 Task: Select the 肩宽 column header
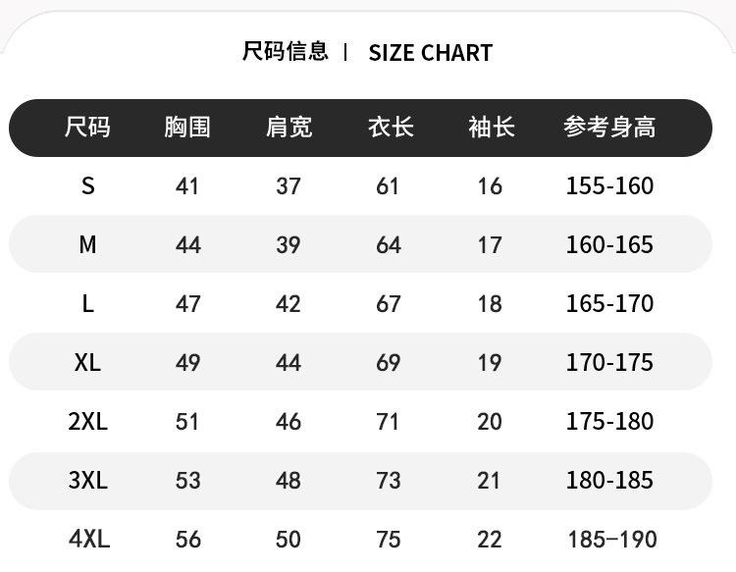pos(289,128)
